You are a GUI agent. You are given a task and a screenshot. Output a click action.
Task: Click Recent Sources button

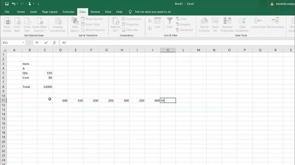pyautogui.click(x=93, y=30)
